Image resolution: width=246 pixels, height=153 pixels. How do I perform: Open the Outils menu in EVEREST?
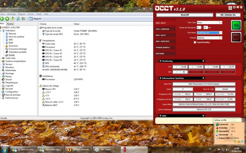click(39, 14)
